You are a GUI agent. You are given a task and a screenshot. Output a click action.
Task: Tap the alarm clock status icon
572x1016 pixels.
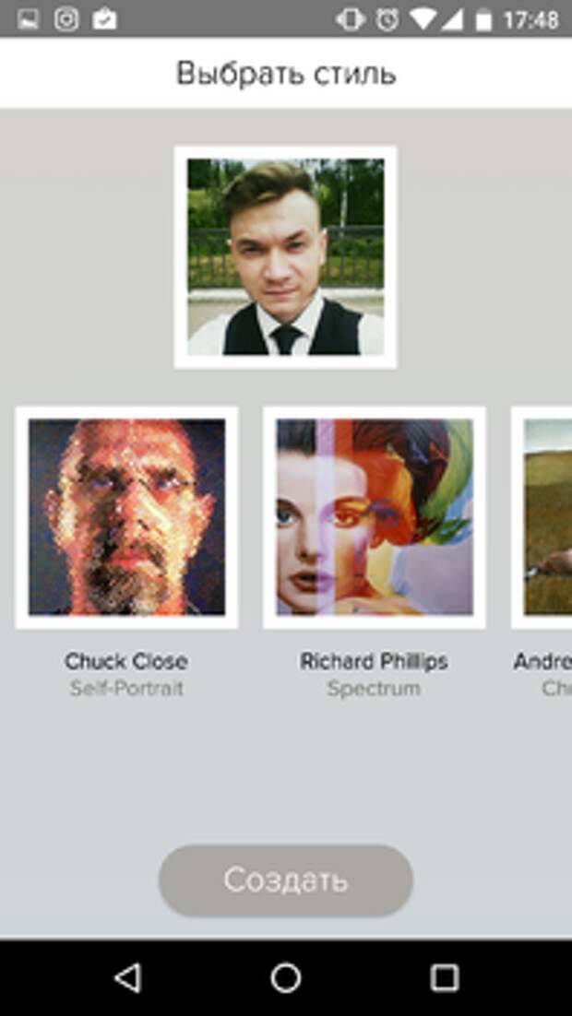click(387, 19)
